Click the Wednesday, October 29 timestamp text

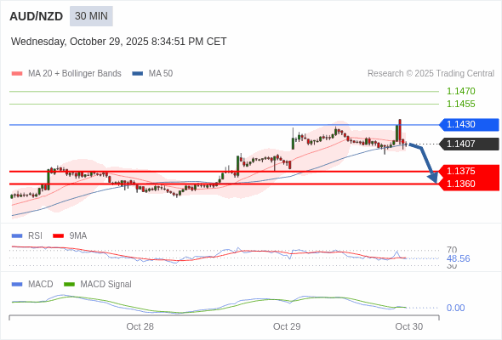coord(119,42)
